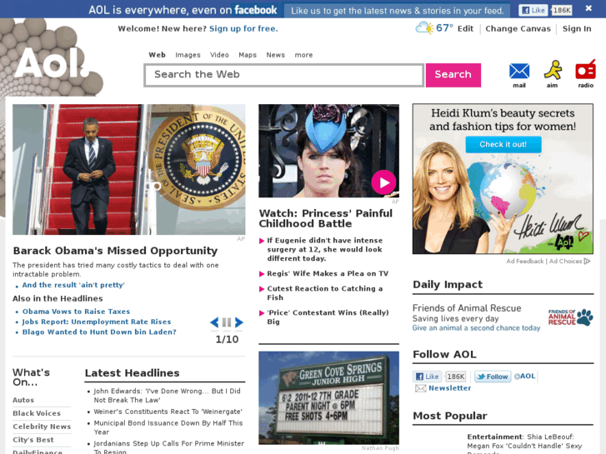
Task: Open the AOL radio icon
Action: [585, 70]
